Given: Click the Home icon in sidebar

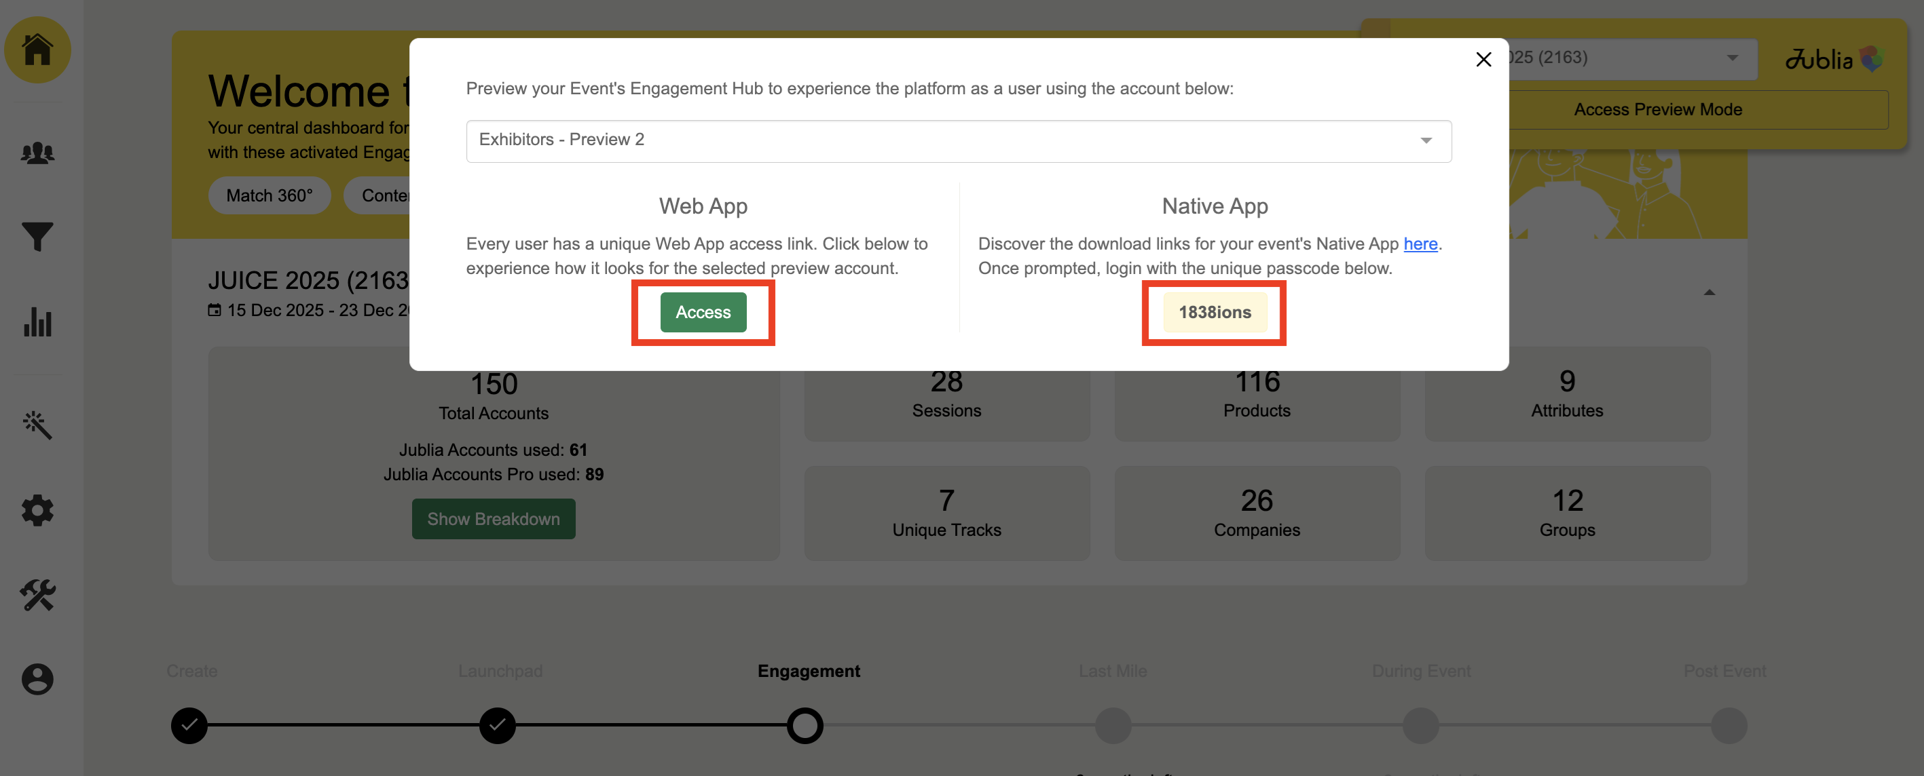Looking at the screenshot, I should tap(37, 50).
